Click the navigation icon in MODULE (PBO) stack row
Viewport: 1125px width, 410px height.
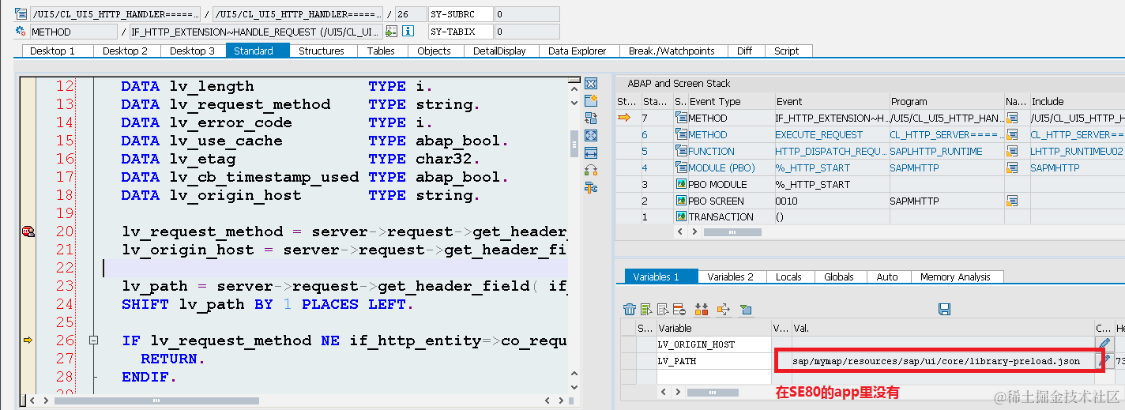1013,167
